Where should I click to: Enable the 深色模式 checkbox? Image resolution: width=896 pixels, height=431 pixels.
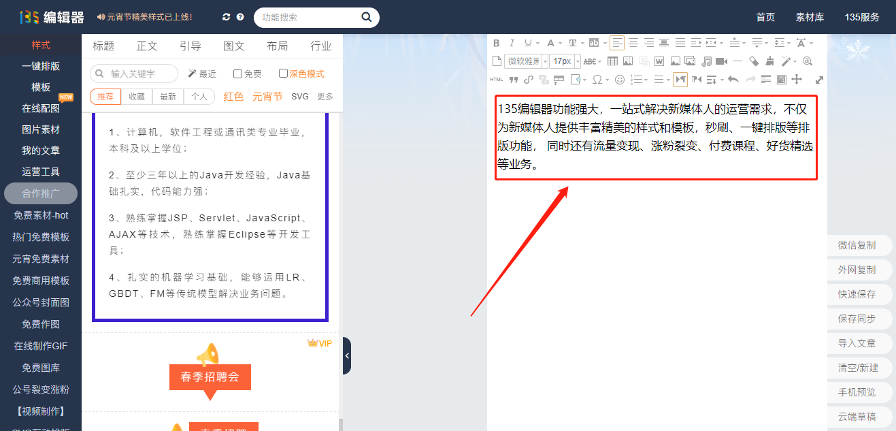click(284, 74)
